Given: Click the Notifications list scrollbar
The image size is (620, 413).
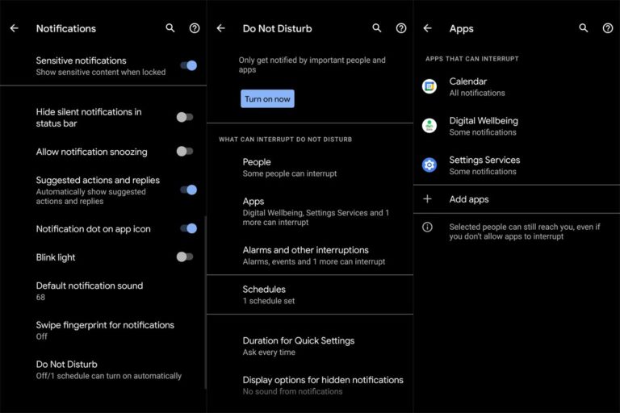Looking at the screenshot, I should pos(205,302).
